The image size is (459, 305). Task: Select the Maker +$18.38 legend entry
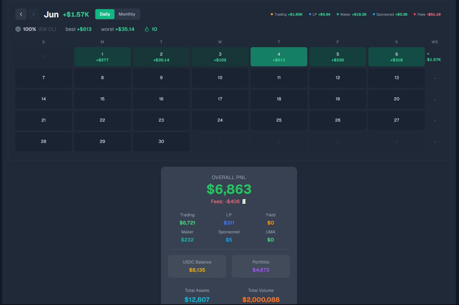click(351, 15)
